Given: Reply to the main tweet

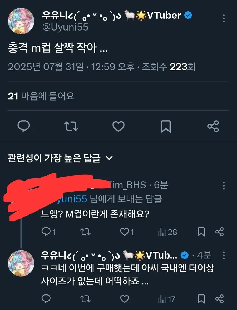Looking at the screenshot, I should tap(24, 126).
